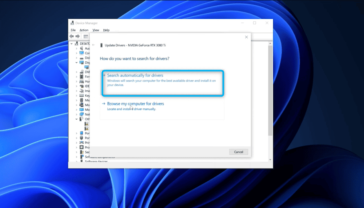Screen dimensions: 364x208
Task: Collapse the Other devices tree node
Action: pos(76,119)
